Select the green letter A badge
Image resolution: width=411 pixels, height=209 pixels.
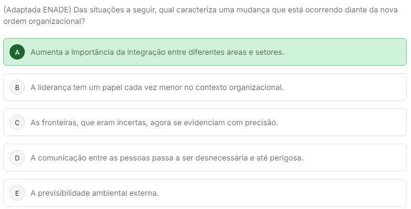tap(17, 52)
